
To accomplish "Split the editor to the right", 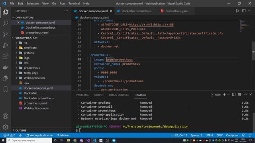I will (244, 11).
